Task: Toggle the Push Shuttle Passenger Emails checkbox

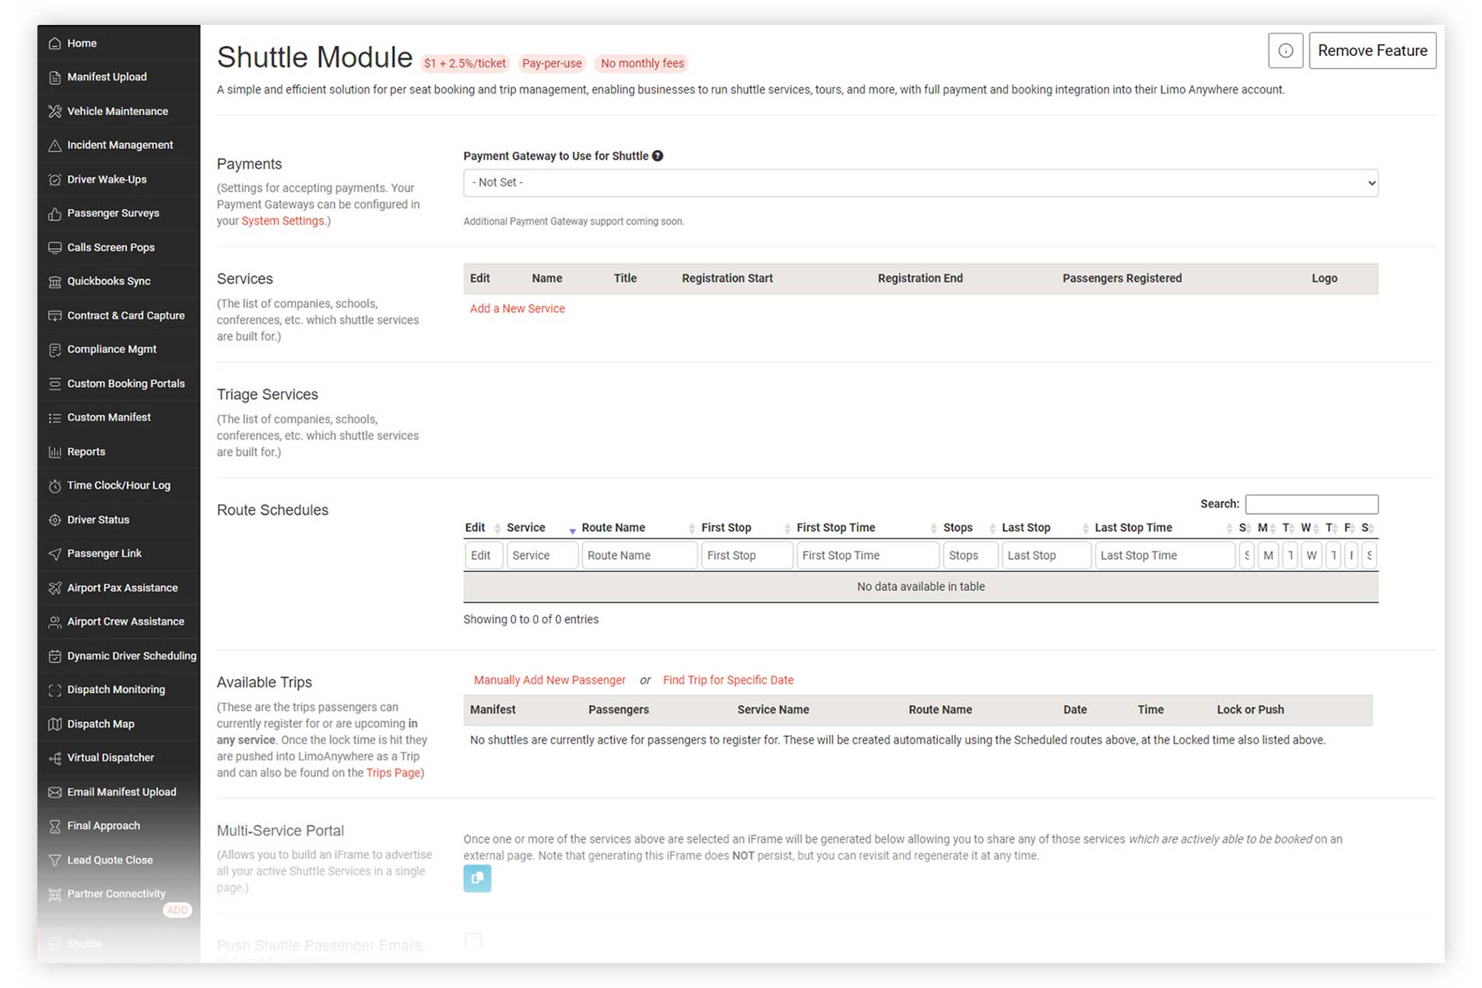Action: [472, 941]
